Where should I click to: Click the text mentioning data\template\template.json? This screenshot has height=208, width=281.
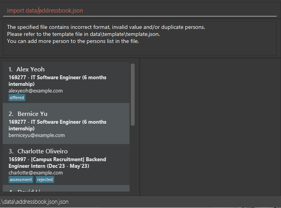84,34
